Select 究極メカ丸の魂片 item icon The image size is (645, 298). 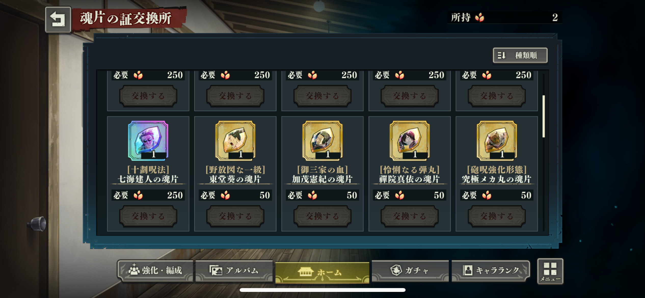click(x=496, y=141)
